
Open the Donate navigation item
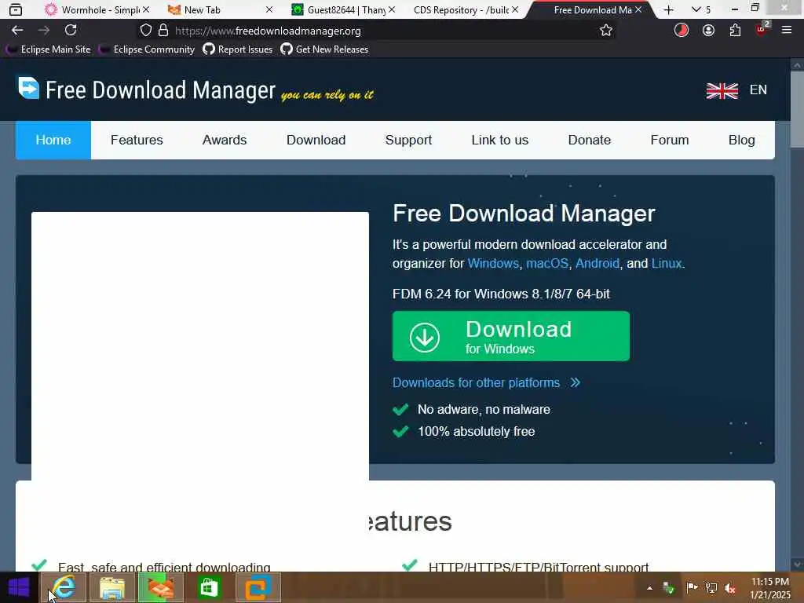(x=589, y=140)
